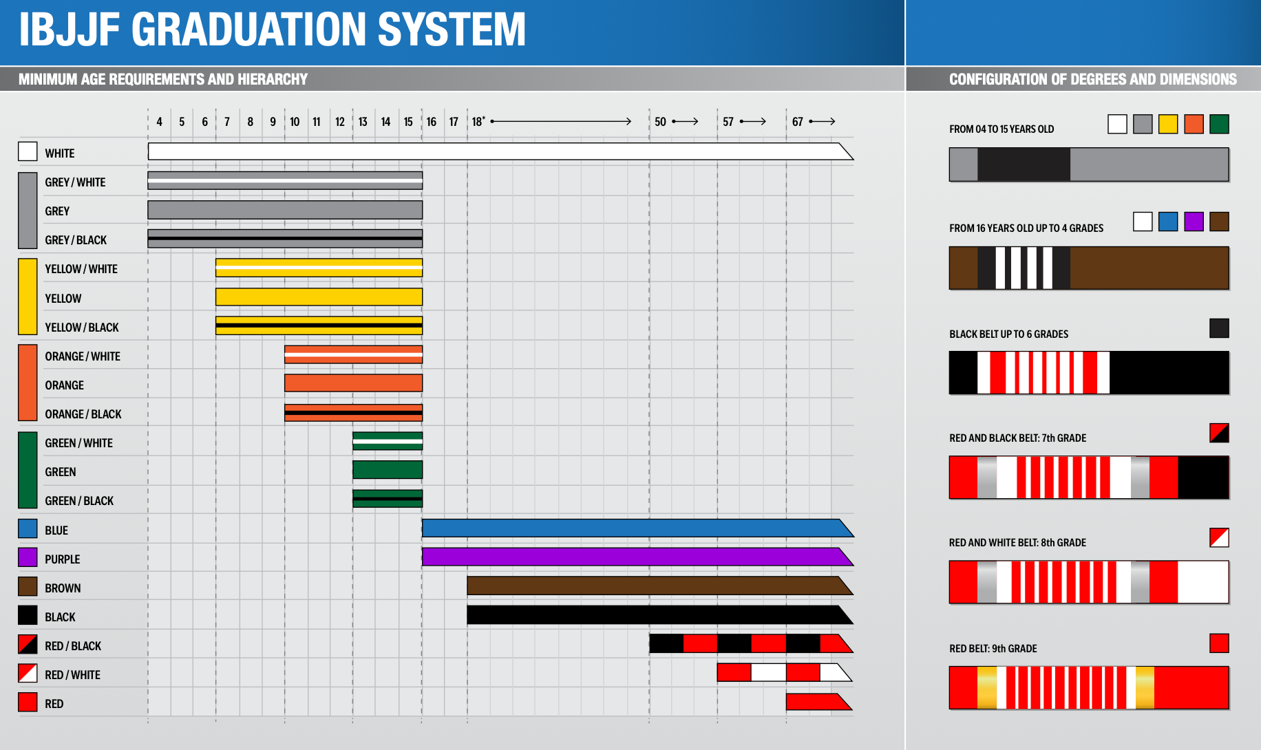Click the arrow next to age 57
This screenshot has width=1261, height=750.
coord(753,122)
